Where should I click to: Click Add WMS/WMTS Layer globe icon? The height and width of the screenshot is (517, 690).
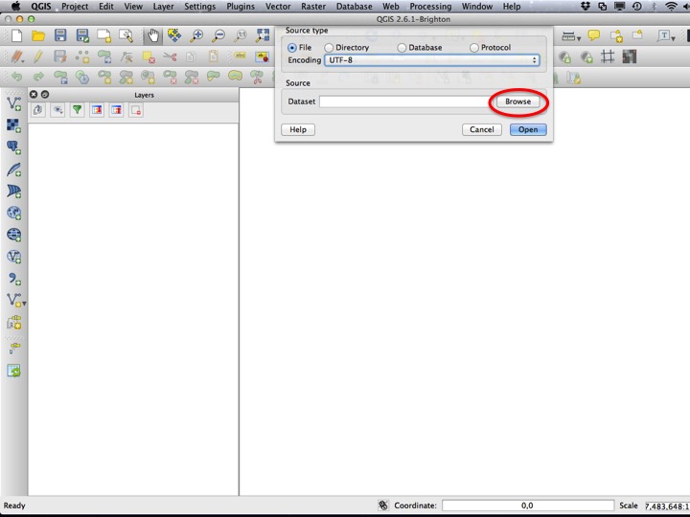click(x=14, y=213)
